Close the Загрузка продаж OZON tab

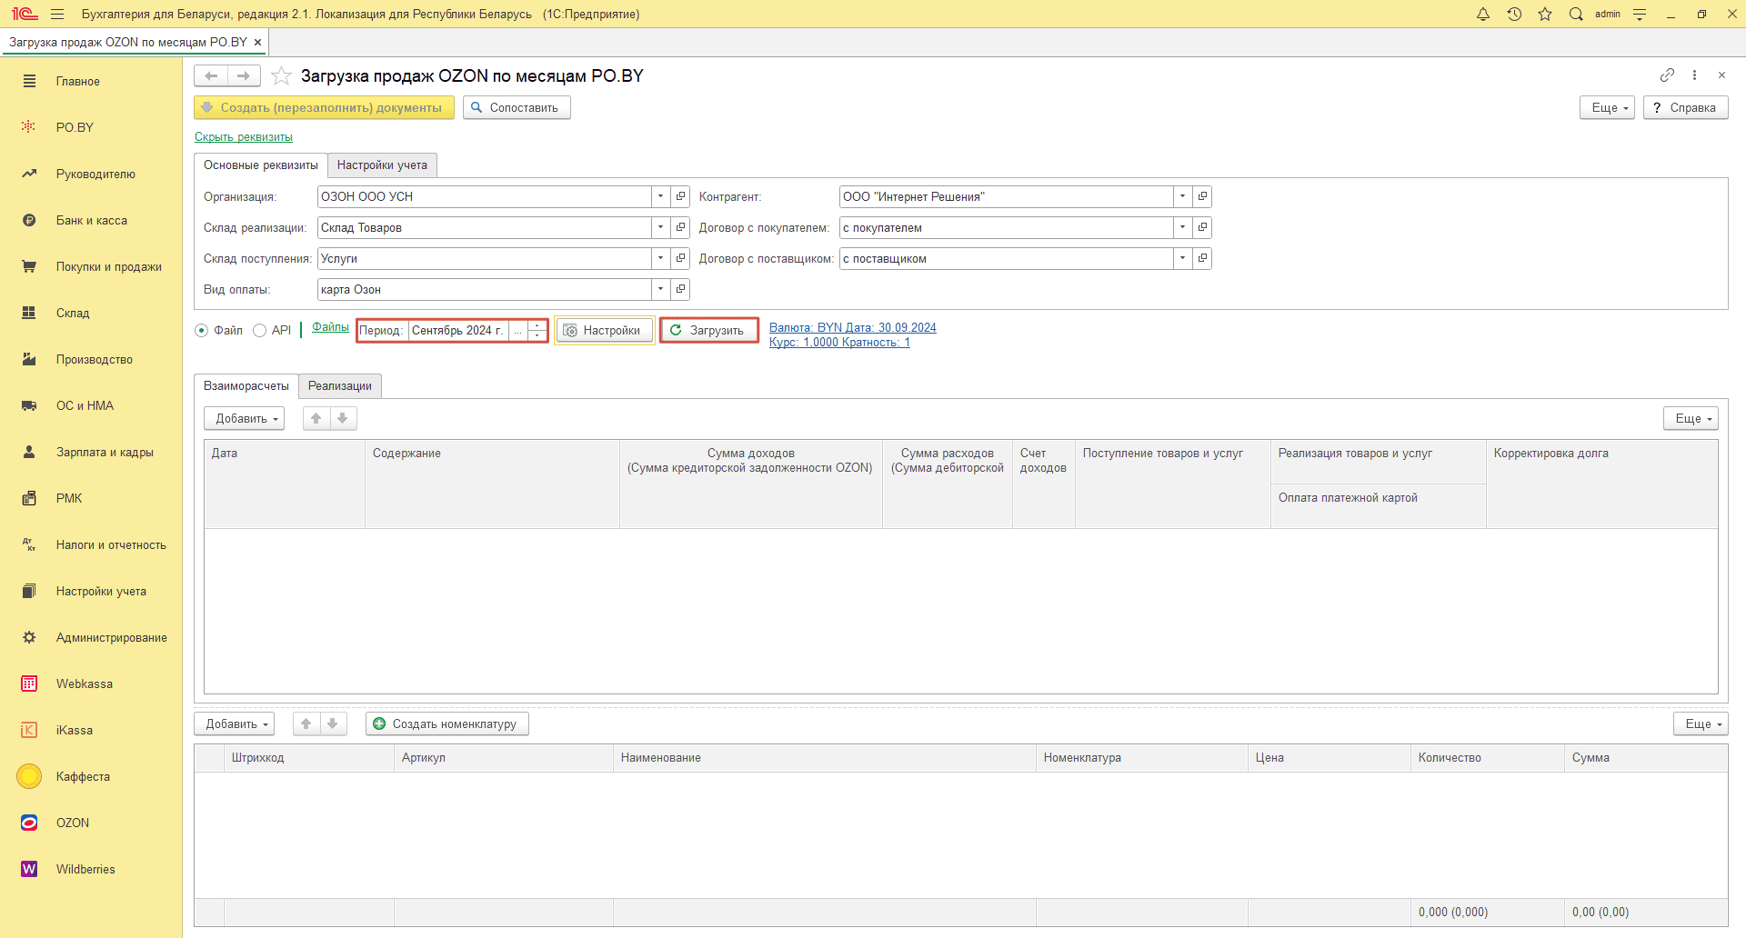click(x=257, y=42)
